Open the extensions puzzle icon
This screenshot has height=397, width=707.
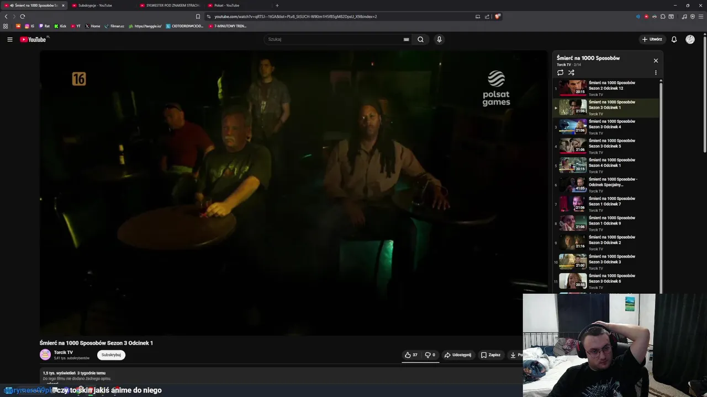coord(663,17)
